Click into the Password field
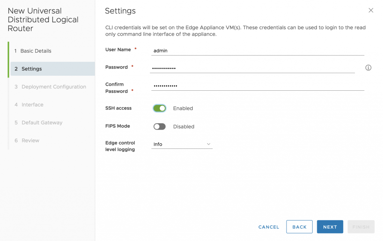Viewport: 383px width, 241px height. tap(252, 68)
